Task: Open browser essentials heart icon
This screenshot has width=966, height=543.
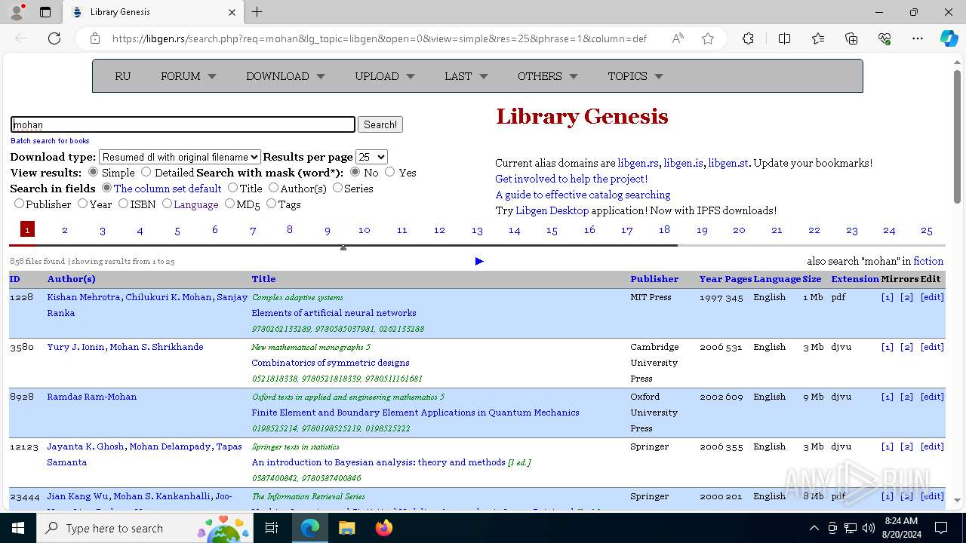Action: (x=884, y=38)
